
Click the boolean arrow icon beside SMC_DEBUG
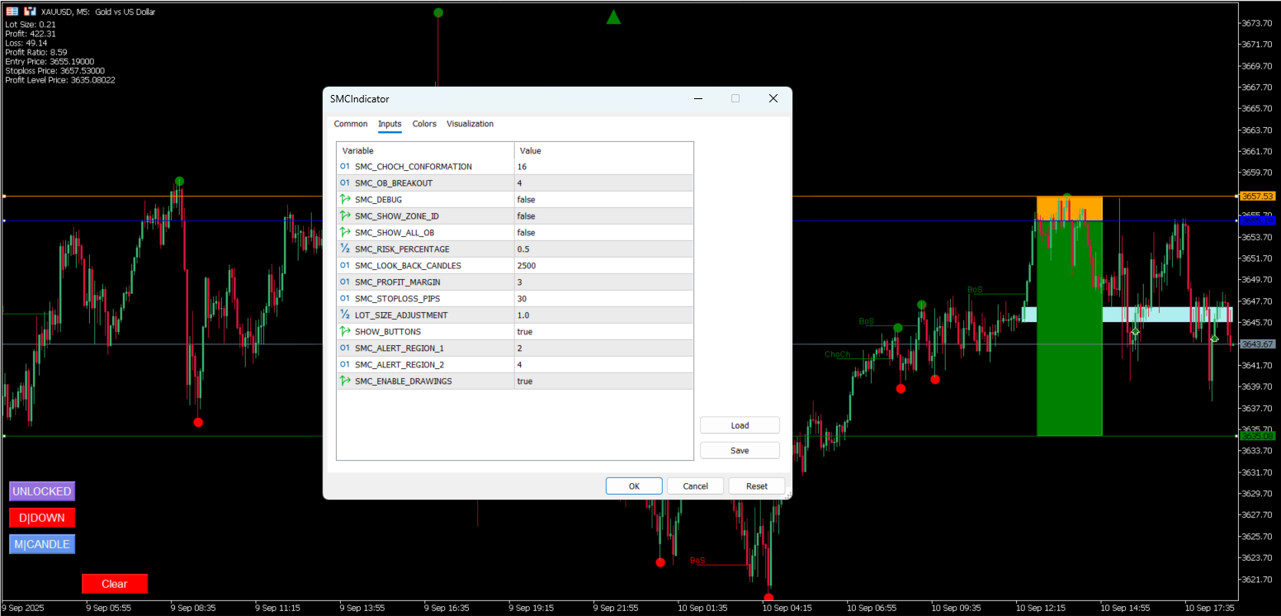[345, 200]
